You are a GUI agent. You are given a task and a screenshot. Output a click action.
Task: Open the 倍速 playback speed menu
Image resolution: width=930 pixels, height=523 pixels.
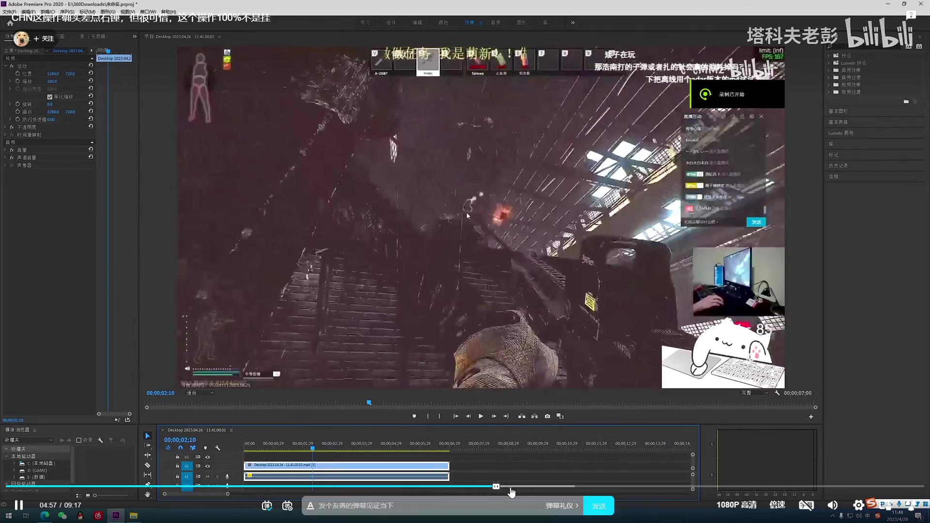tap(777, 505)
